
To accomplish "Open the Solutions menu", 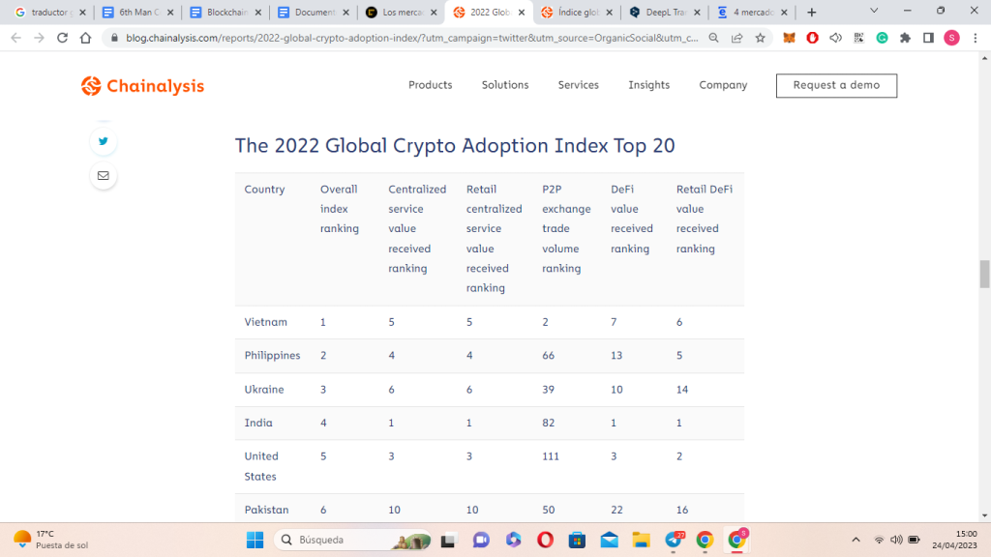I will click(505, 85).
